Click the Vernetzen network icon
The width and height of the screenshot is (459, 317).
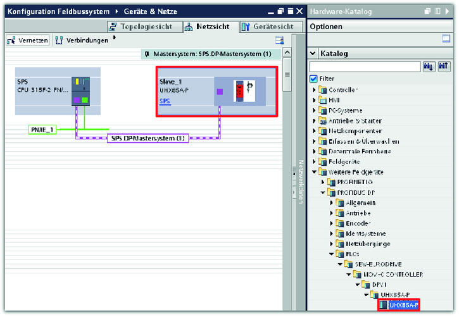(11, 40)
